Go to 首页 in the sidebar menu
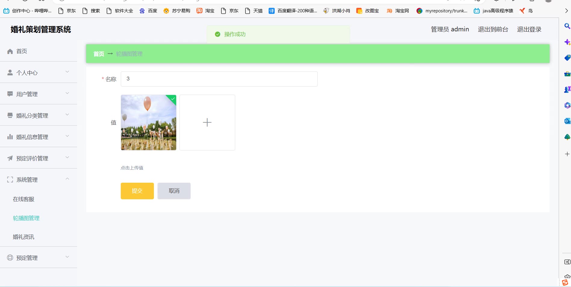Screen dimensions: 571x287 click(22, 51)
